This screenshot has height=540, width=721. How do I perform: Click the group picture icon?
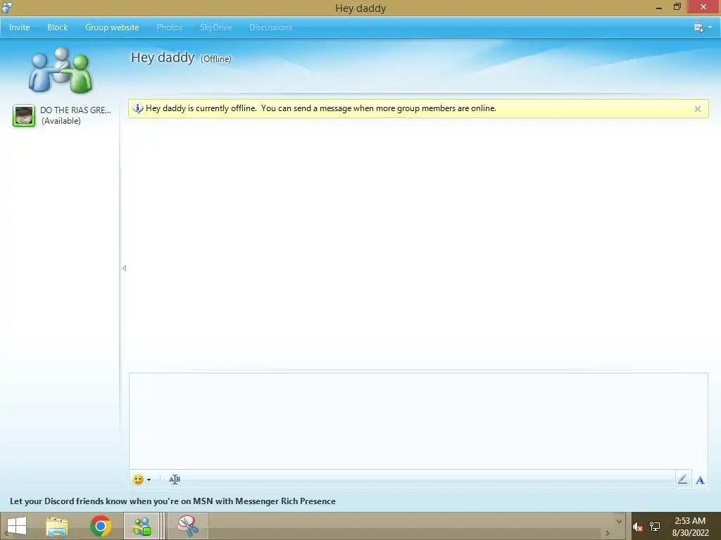tap(61, 70)
